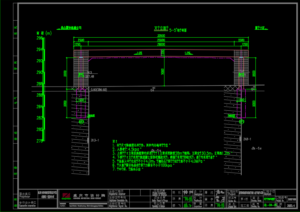This screenshot has width=300, height=212.
Task: Click elevation scale value 278
Action: [x=39, y=141]
